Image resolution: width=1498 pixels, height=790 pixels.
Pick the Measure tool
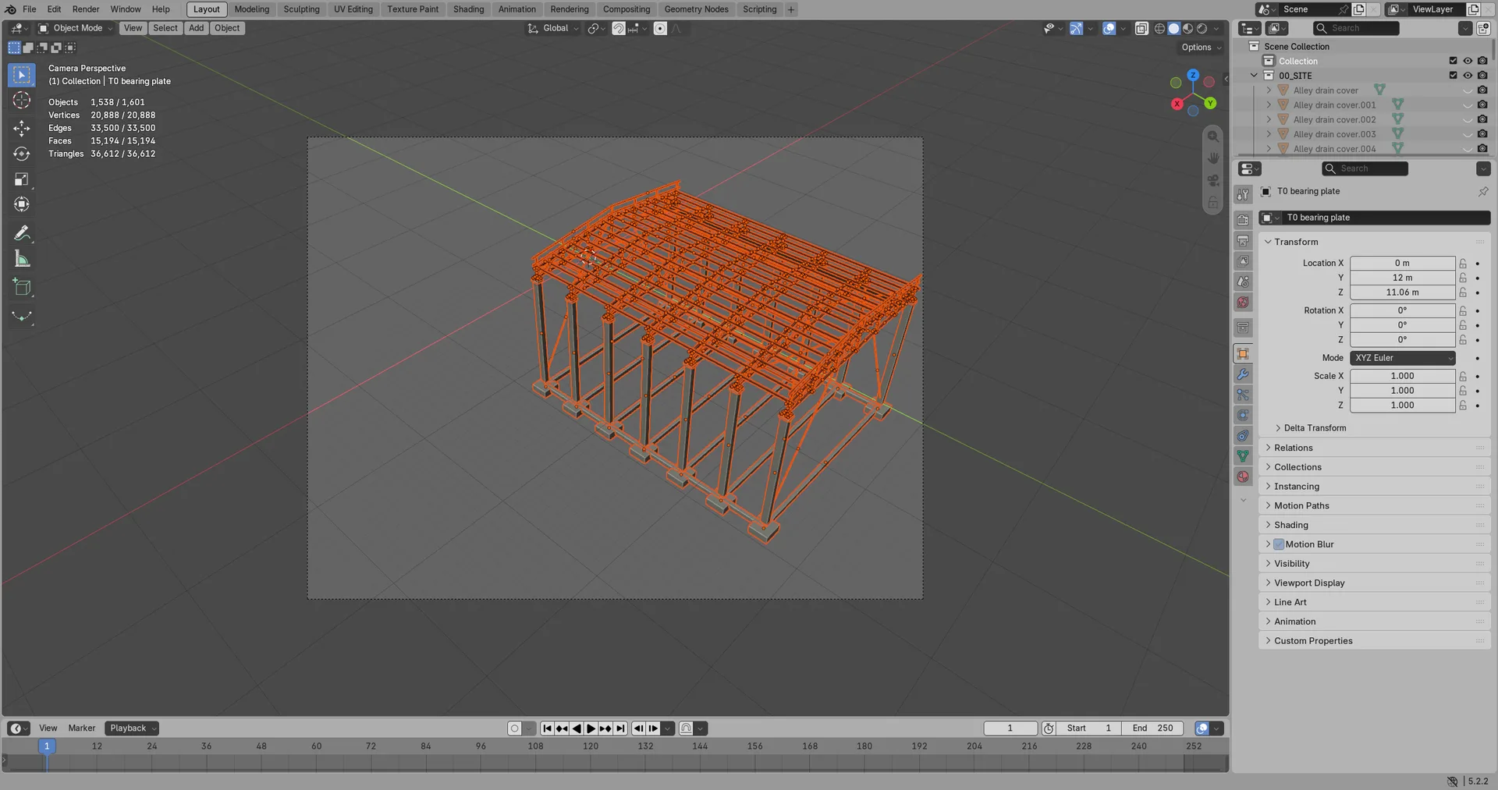coord(22,259)
